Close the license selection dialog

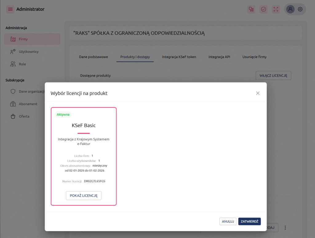pos(258,93)
